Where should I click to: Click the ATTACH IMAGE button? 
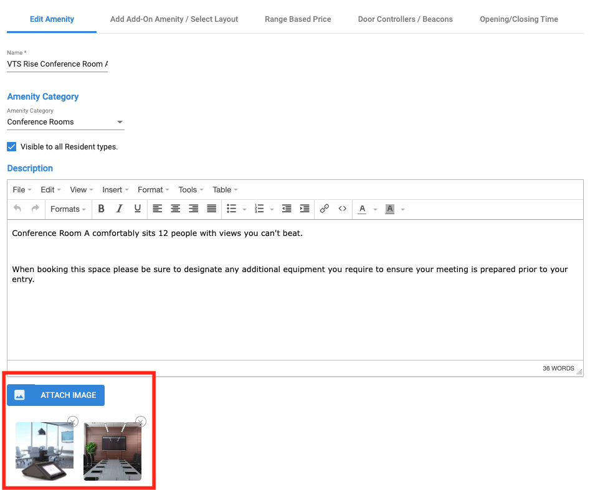click(56, 395)
